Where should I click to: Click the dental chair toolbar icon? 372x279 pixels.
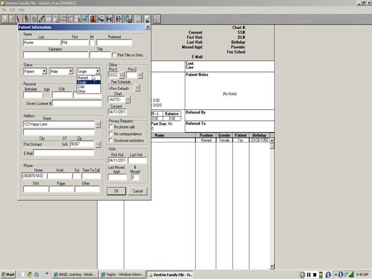27,19
